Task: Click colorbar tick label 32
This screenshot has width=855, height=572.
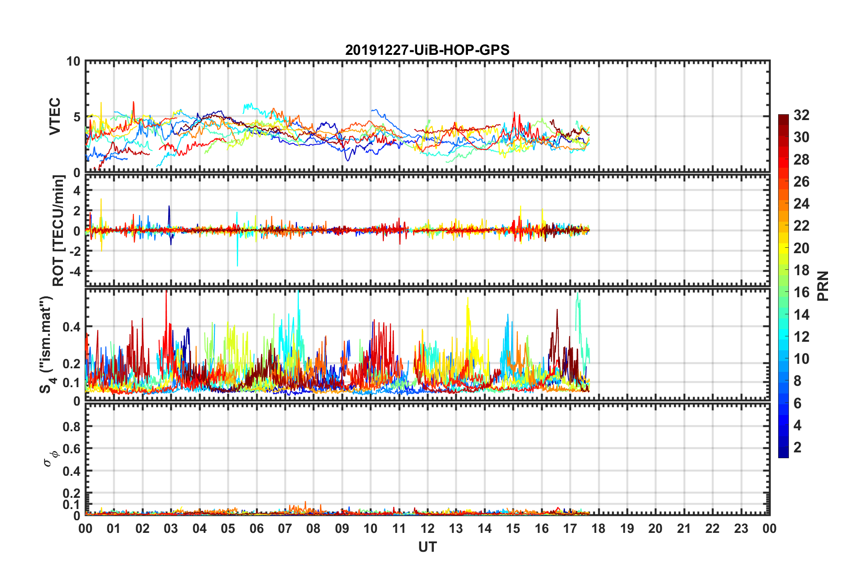Action: (x=801, y=116)
